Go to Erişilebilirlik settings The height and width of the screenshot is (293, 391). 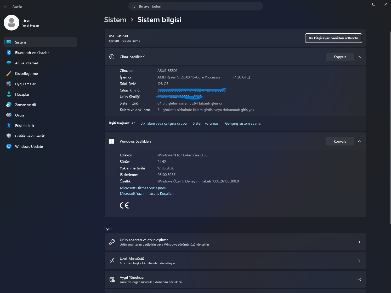[40, 125]
